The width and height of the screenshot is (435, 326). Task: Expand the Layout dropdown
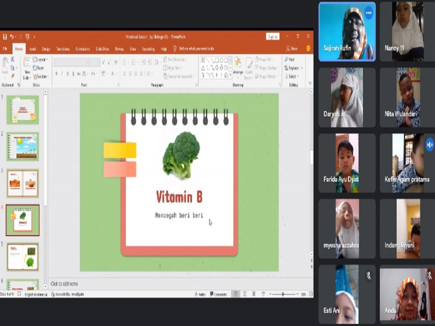click(x=41, y=59)
